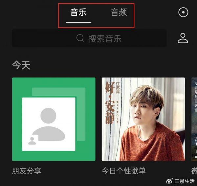The height and width of the screenshot is (186, 197).
Task: Open the partially visible third playlist card
Action: pos(194,119)
